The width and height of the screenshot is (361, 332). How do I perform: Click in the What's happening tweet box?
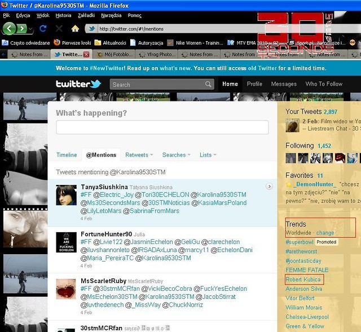tap(162, 127)
